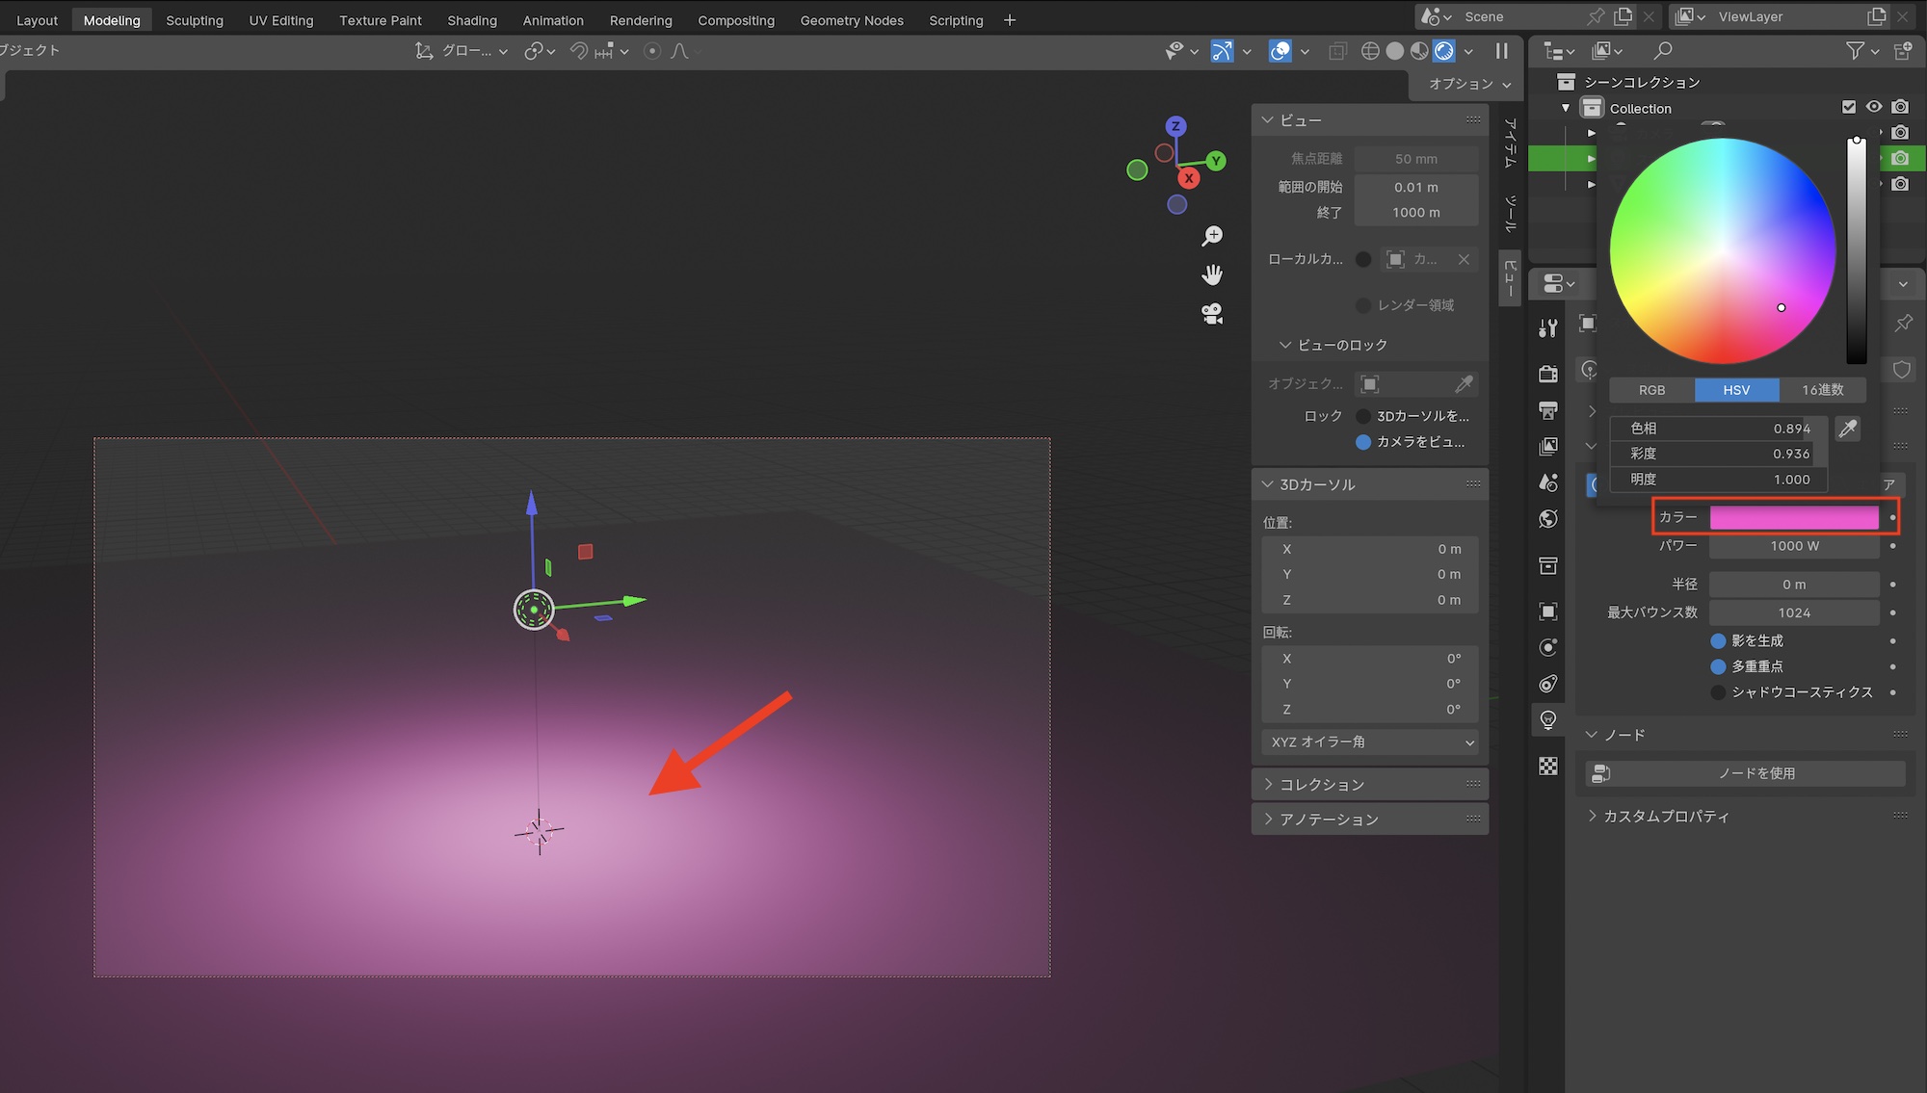Open the Render properties tab
The height and width of the screenshot is (1093, 1927).
coord(1547,373)
